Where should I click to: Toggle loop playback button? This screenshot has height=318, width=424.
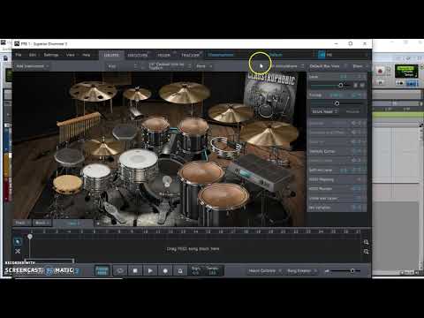(x=120, y=270)
